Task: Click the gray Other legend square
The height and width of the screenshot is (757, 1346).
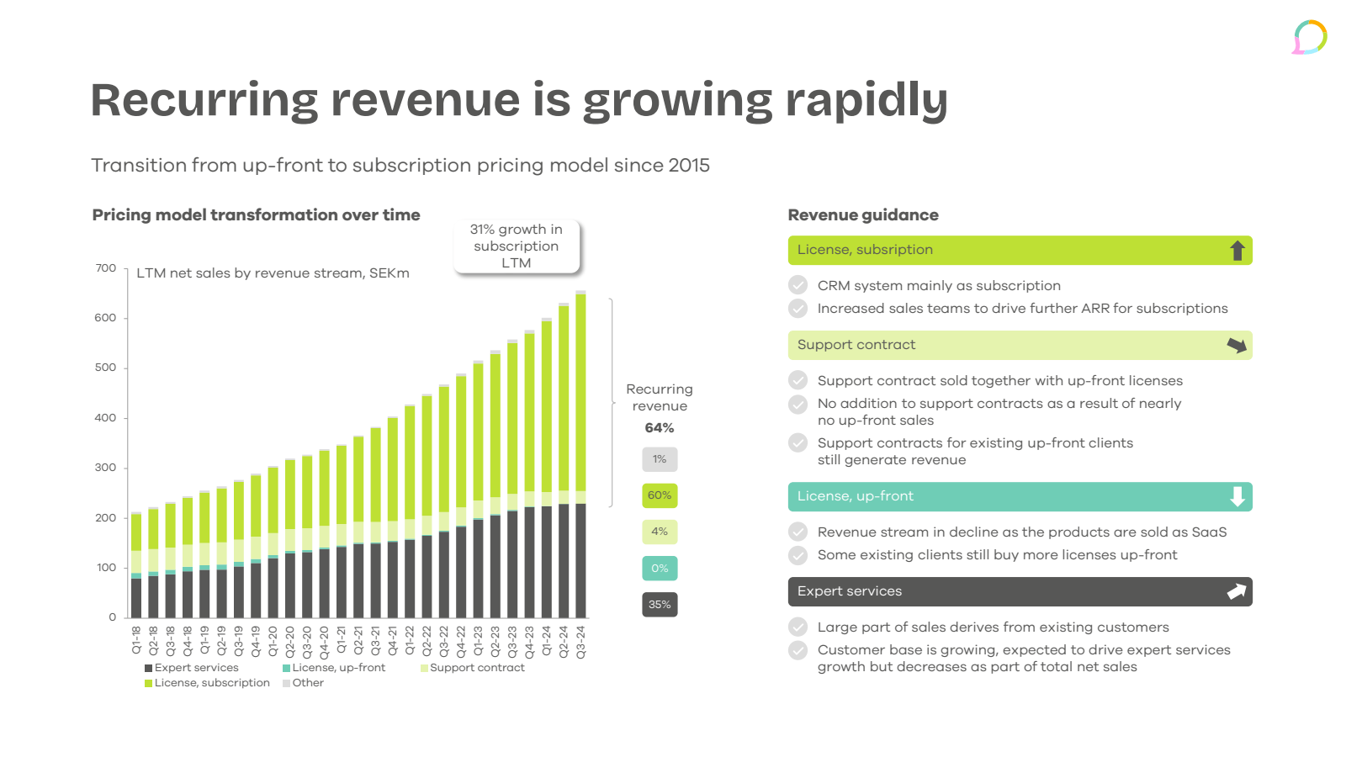Action: (286, 683)
